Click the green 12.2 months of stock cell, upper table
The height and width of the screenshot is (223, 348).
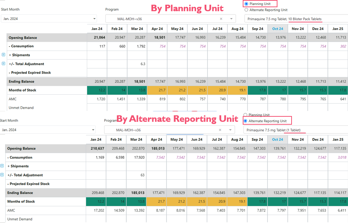[97, 90]
